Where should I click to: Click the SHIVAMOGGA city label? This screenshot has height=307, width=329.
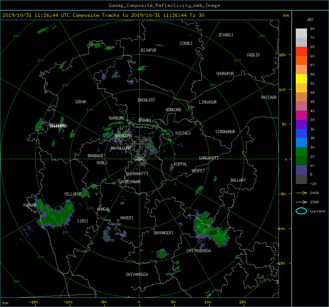point(137,275)
